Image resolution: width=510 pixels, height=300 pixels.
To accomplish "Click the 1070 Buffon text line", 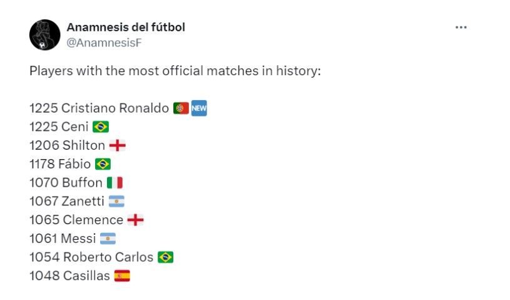I will [x=66, y=183].
